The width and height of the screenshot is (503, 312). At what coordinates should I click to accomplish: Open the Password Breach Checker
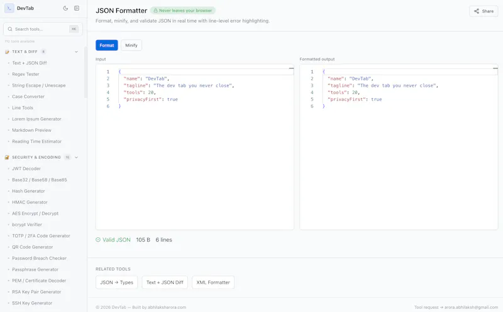pyautogui.click(x=39, y=259)
